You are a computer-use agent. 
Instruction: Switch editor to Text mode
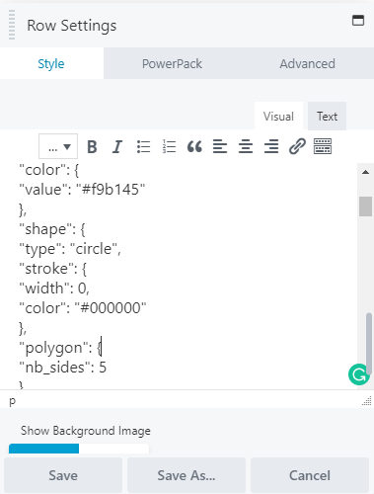point(327,116)
